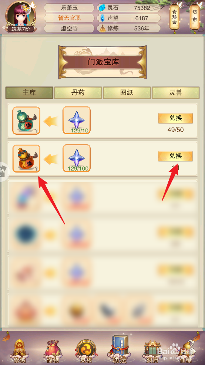The height and width of the screenshot is (365, 205).
Task: Switch to the 图纸 tab
Action: point(127,93)
